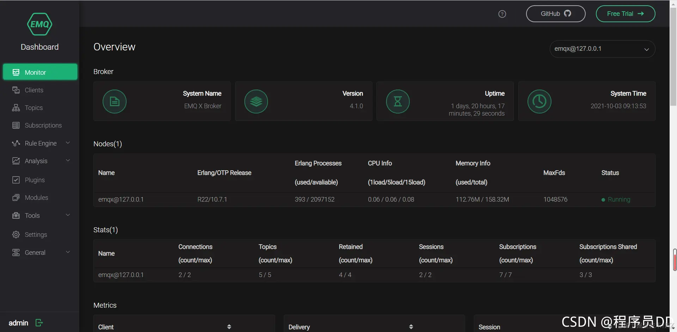This screenshot has height=332, width=677.
Task: Open the Delivery metrics sort arrows
Action: (411, 327)
